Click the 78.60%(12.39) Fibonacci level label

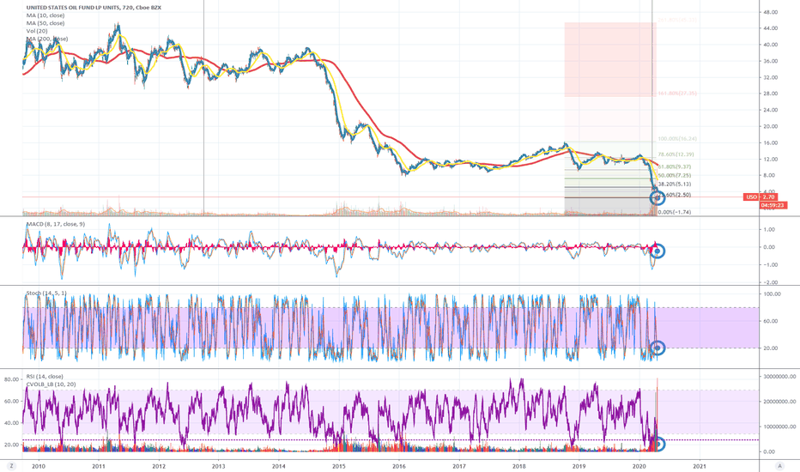[676, 154]
